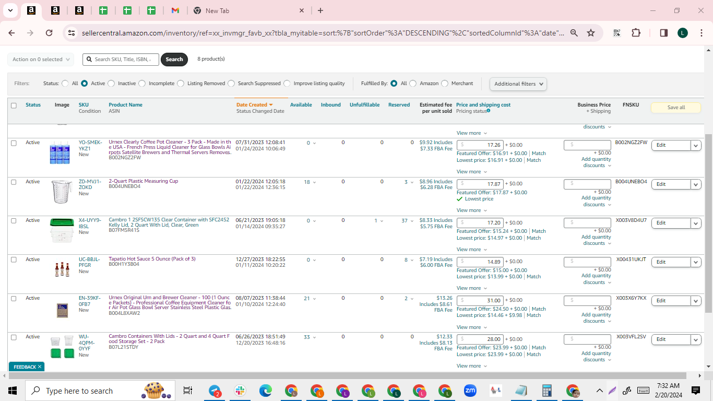Sort by the Product Name column header
Viewport: 713px width, 401px height.
point(125,105)
